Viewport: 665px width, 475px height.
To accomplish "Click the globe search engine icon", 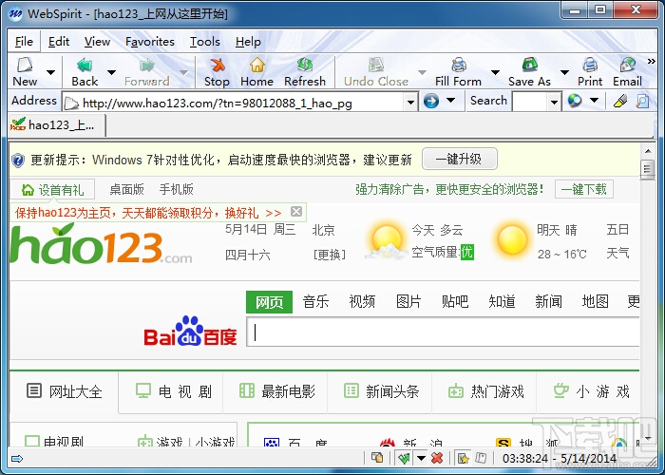I will point(574,101).
